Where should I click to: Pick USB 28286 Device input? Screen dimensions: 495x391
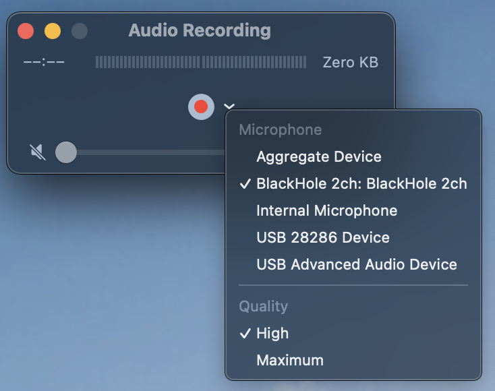(x=353, y=237)
